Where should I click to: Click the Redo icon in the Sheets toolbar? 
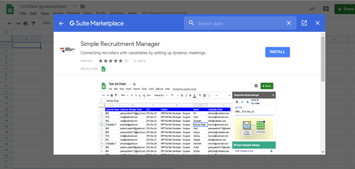(18, 24)
